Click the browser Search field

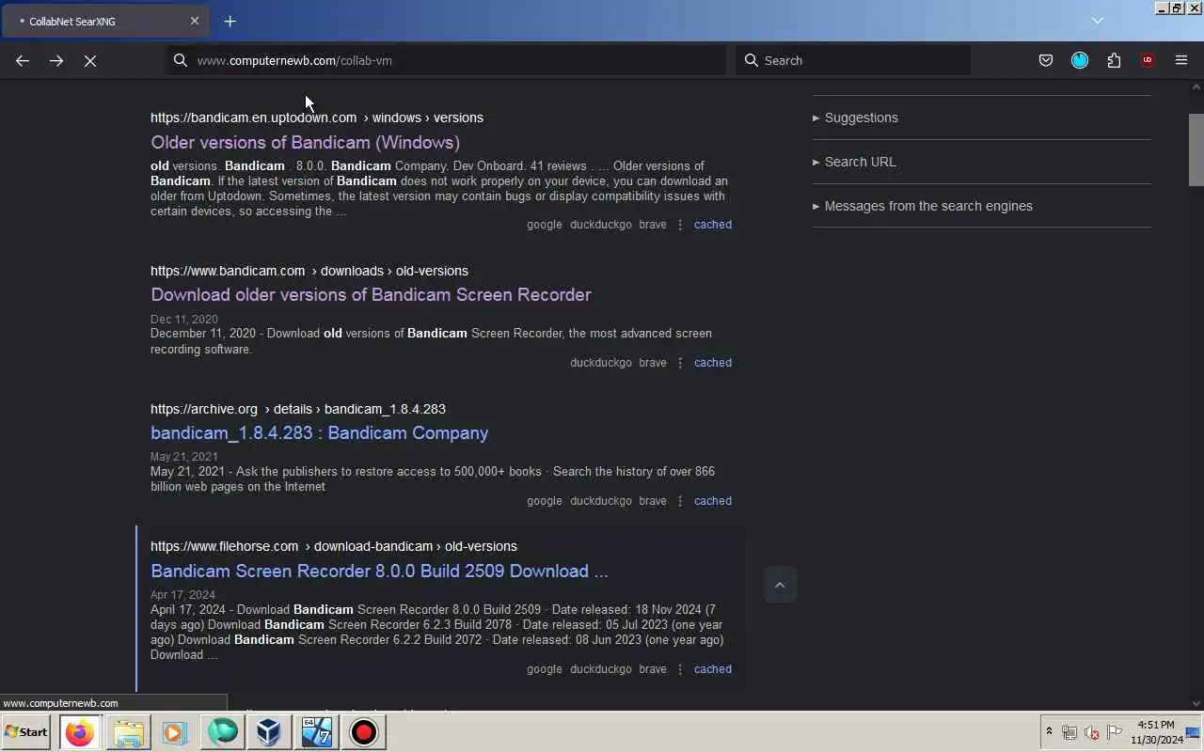[x=853, y=60]
